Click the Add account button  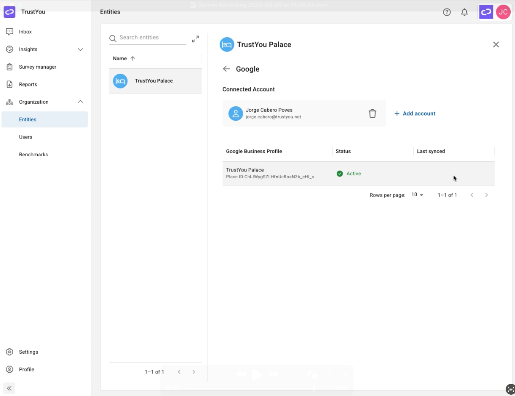(x=415, y=114)
